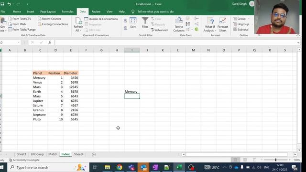
Task: Open Queries & Connections pane
Action: coord(101,19)
